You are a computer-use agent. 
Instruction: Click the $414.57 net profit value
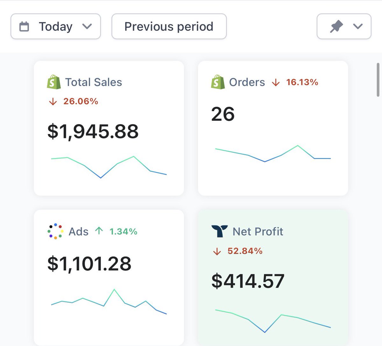[248, 281]
